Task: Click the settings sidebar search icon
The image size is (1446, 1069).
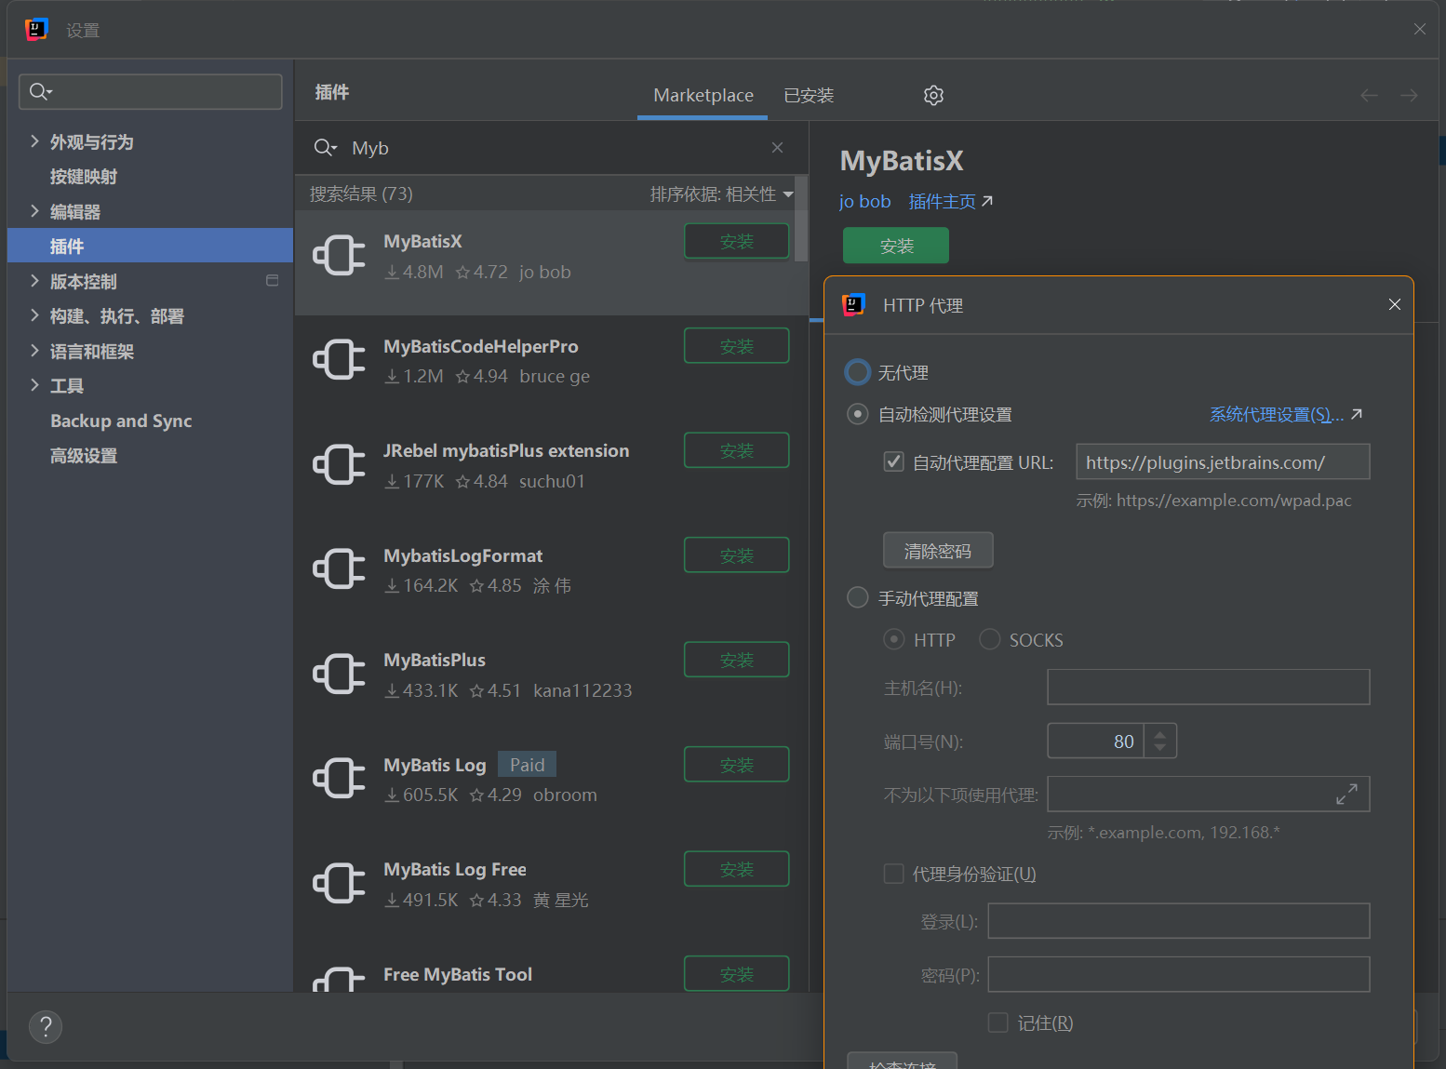Action: (41, 91)
